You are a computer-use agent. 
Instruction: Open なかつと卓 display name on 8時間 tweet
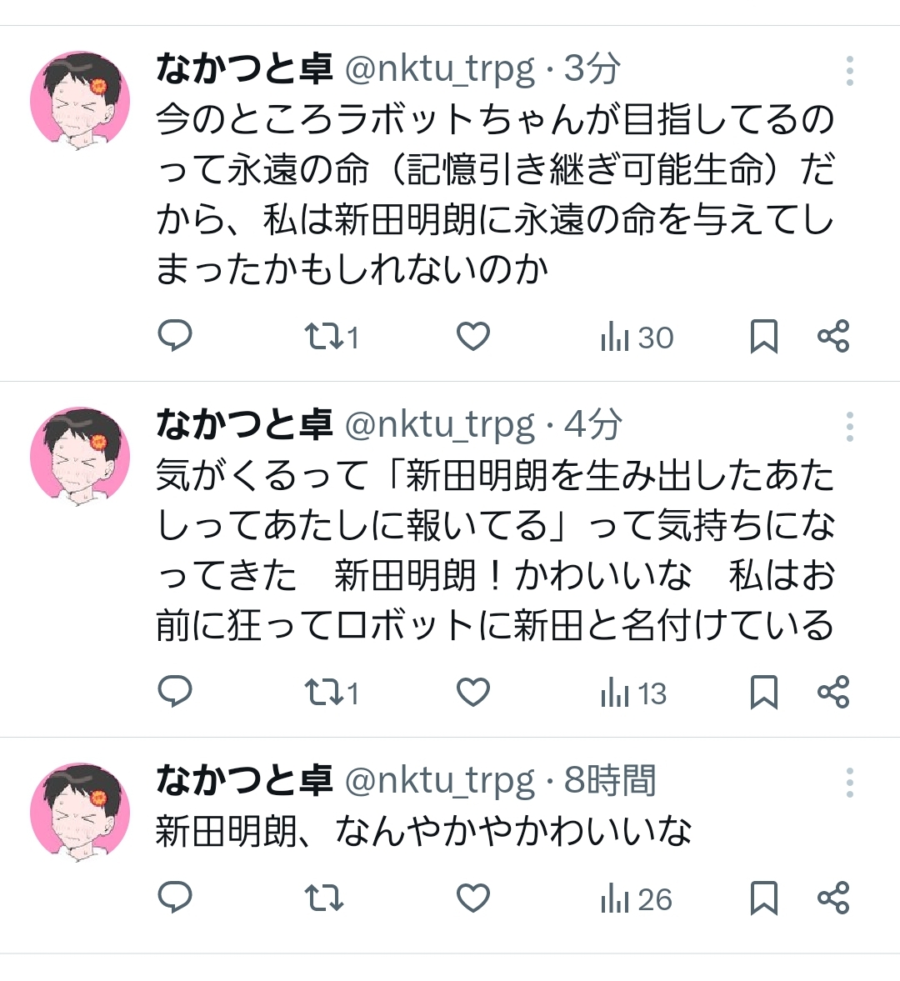244,780
